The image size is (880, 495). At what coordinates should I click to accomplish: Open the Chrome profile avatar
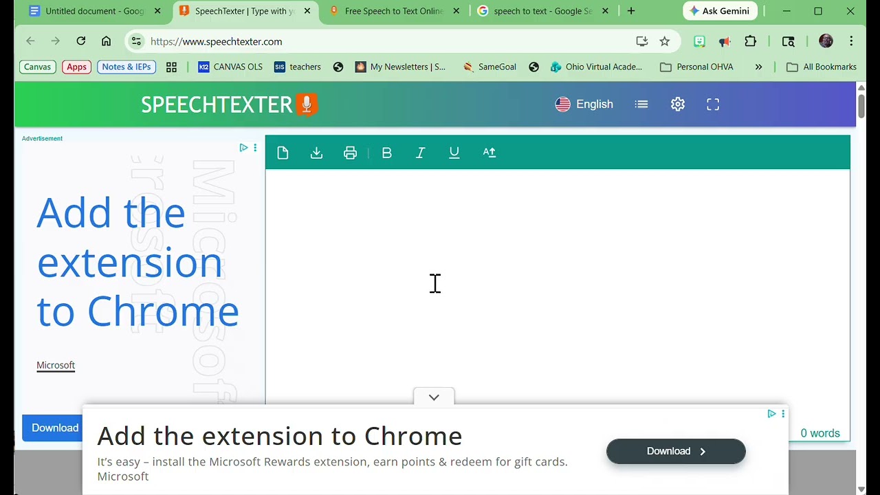pos(826,41)
